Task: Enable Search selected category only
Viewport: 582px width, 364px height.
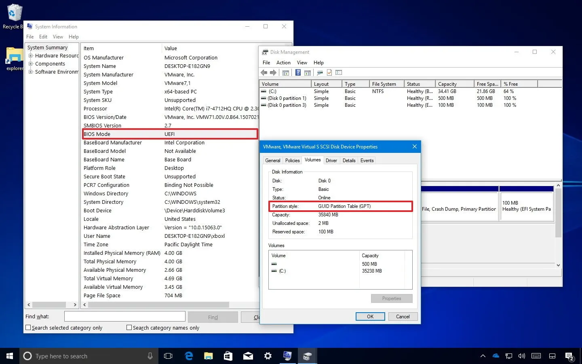Action: 28,328
